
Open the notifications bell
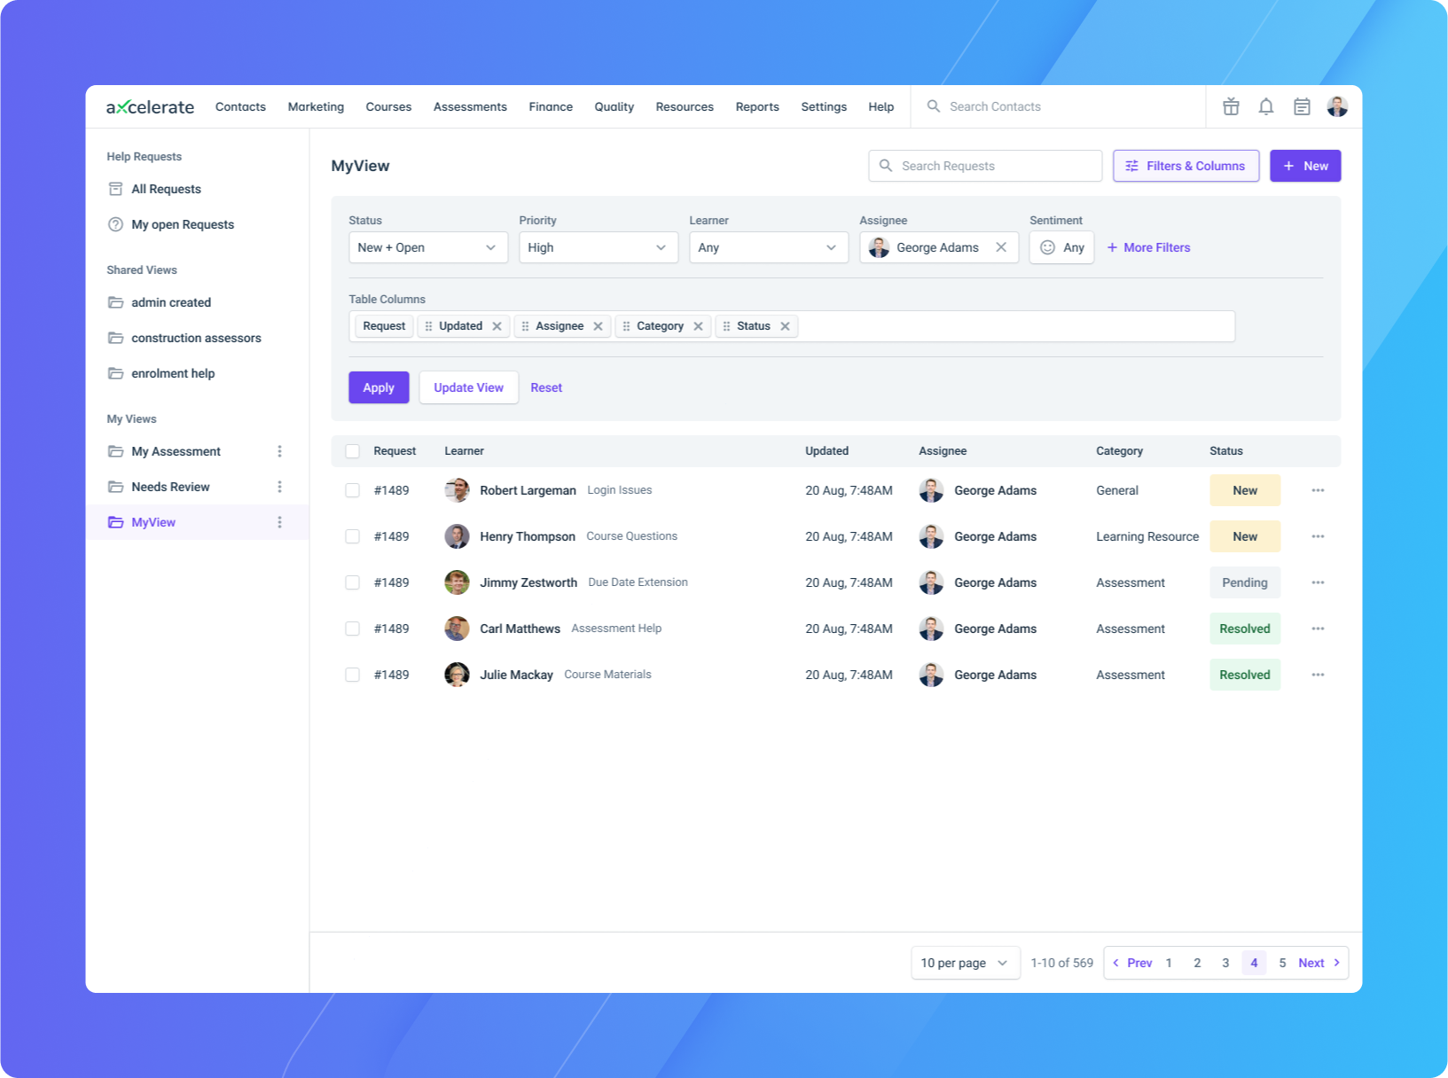[x=1266, y=106]
